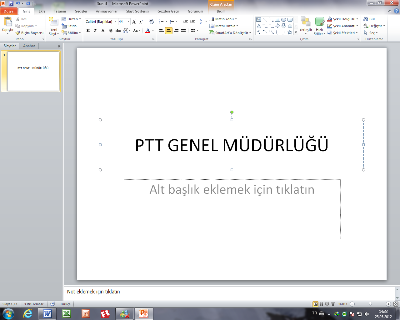Image resolution: width=400 pixels, height=320 pixels.
Task: Zoom out with the minus button
Action: pyautogui.click(x=352, y=304)
